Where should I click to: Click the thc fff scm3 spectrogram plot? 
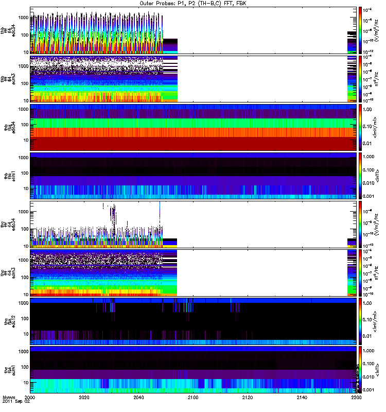pyautogui.click(x=194, y=273)
